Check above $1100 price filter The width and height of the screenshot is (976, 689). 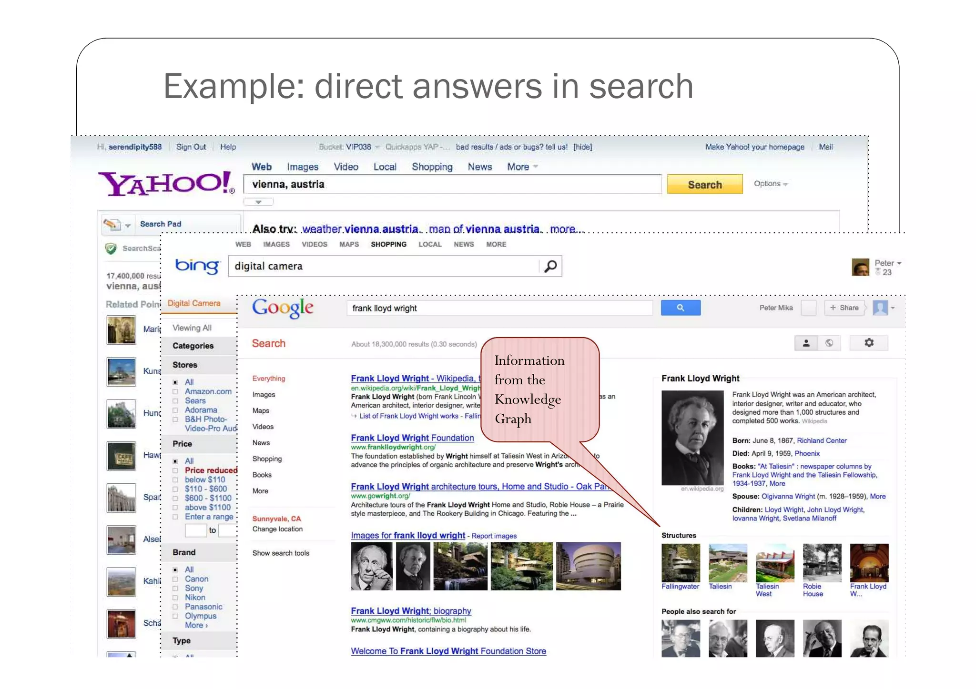pos(175,508)
